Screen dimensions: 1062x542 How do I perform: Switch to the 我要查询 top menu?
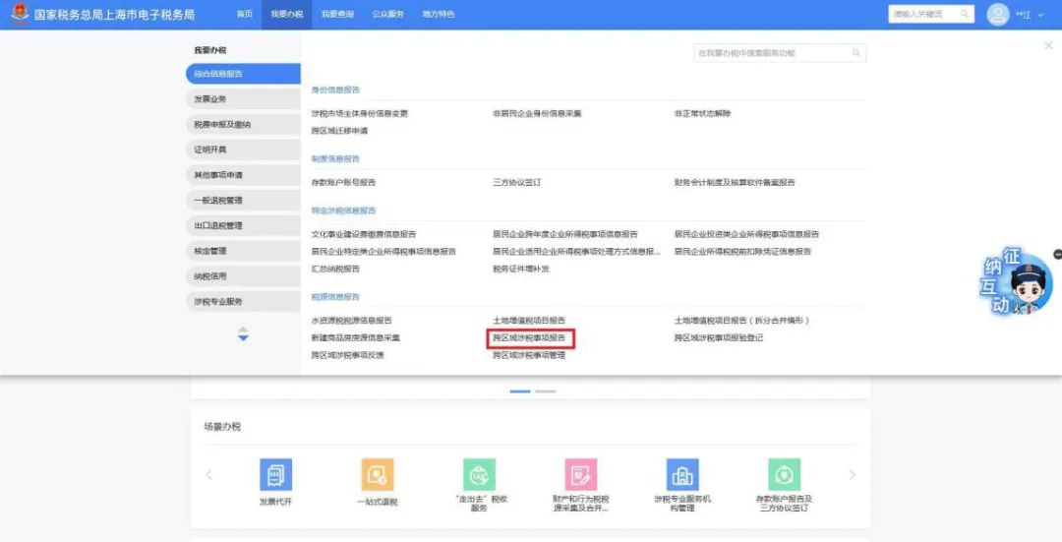336,14
